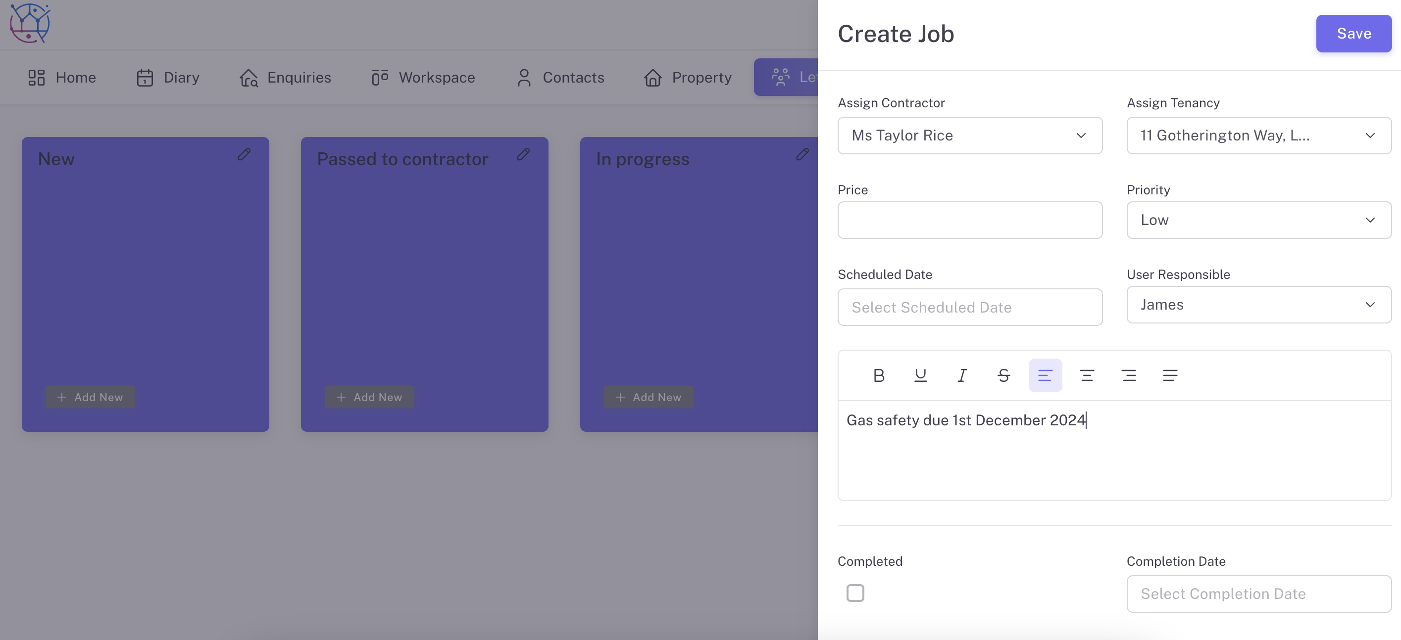Screen dimensions: 1401x640
Task: Apply strikethrough formatting
Action: point(1003,375)
